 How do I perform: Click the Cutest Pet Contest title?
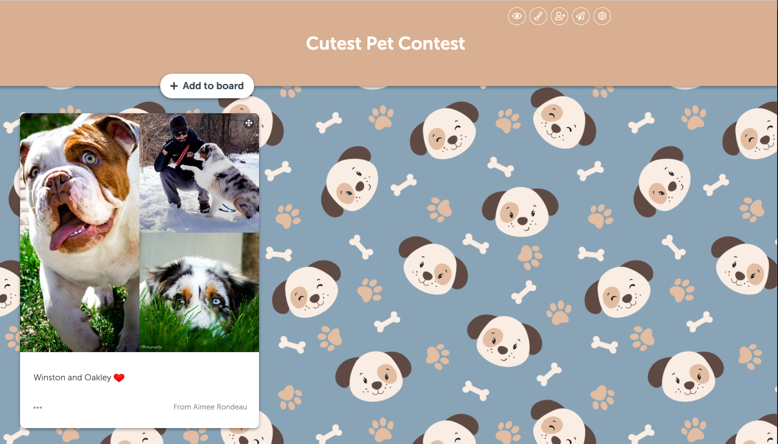coord(386,44)
